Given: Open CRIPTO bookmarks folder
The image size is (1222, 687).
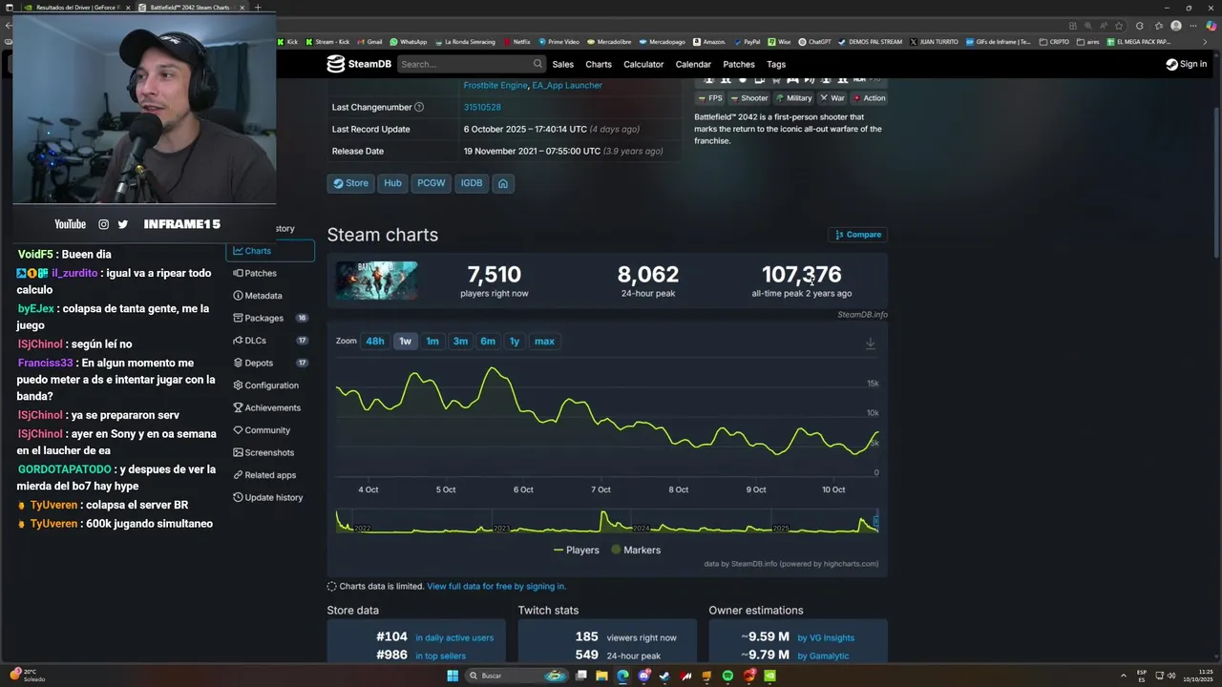Looking at the screenshot, I should [x=1054, y=42].
